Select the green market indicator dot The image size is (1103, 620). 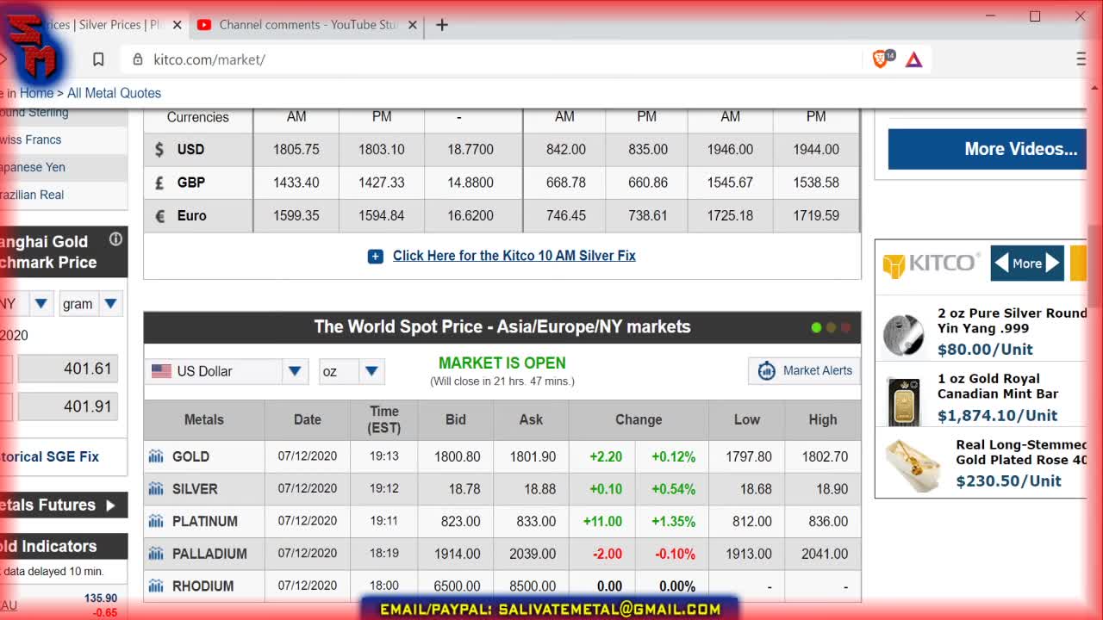(816, 327)
